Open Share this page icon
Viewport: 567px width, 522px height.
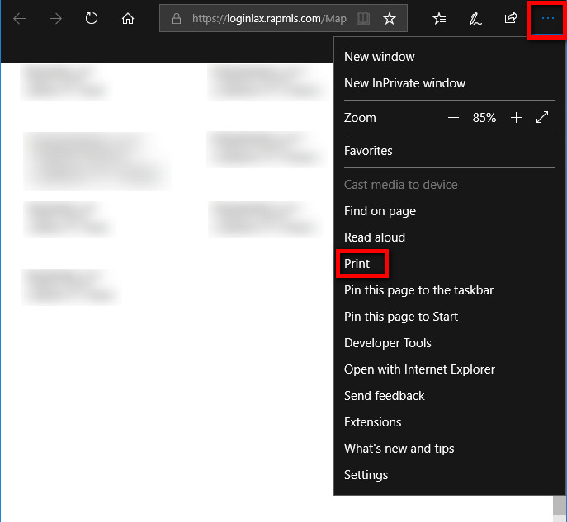tap(511, 18)
